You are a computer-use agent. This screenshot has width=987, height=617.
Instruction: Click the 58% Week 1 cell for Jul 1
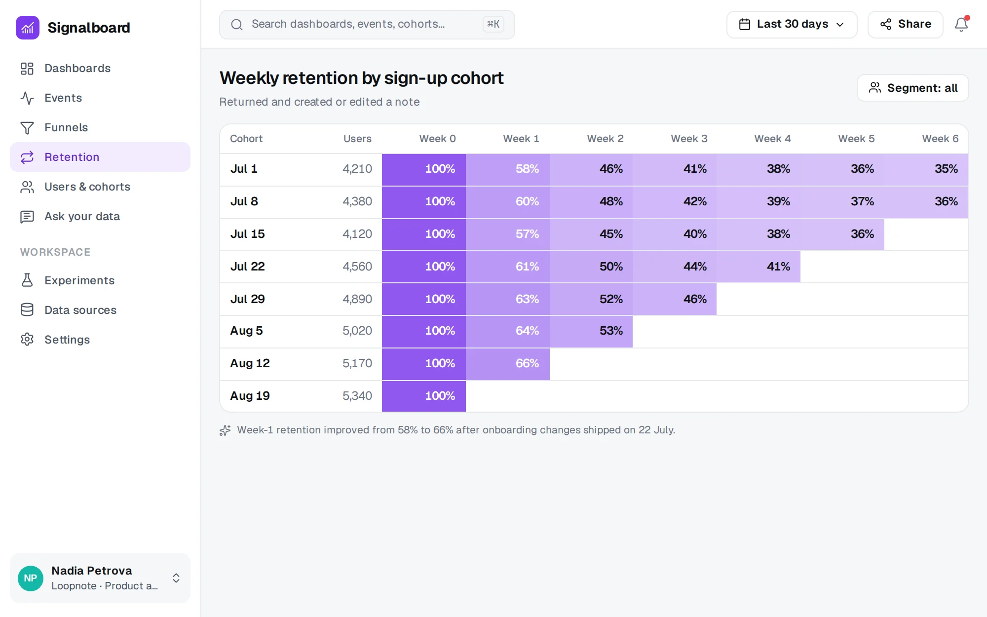point(508,170)
